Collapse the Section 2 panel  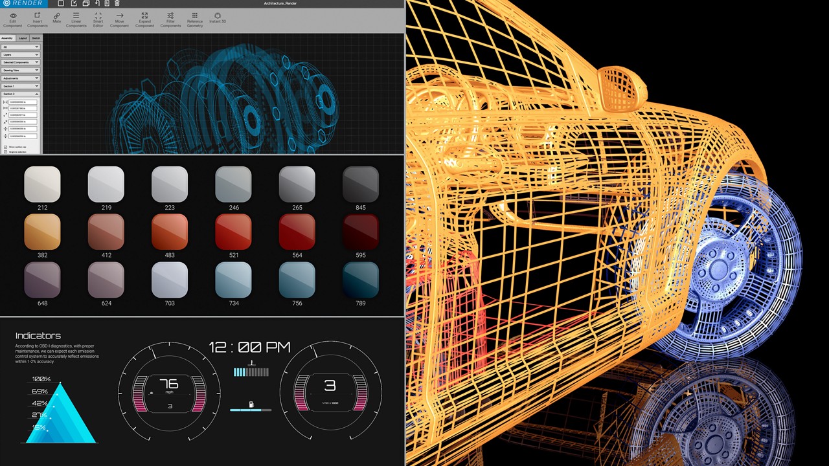pyautogui.click(x=37, y=94)
